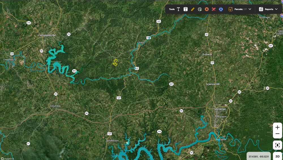Expand the Reports dropdown chevron

(x=276, y=9)
